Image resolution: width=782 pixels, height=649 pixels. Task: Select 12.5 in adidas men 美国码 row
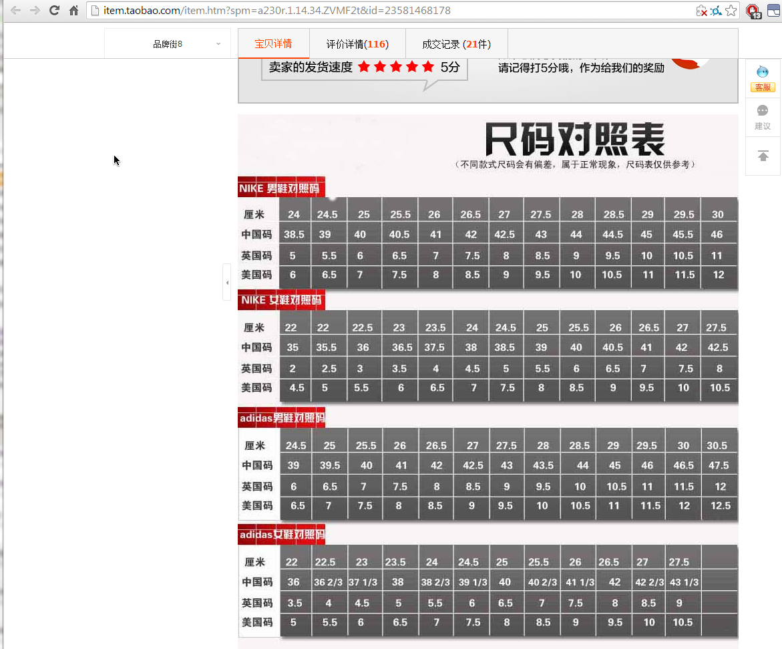[720, 506]
